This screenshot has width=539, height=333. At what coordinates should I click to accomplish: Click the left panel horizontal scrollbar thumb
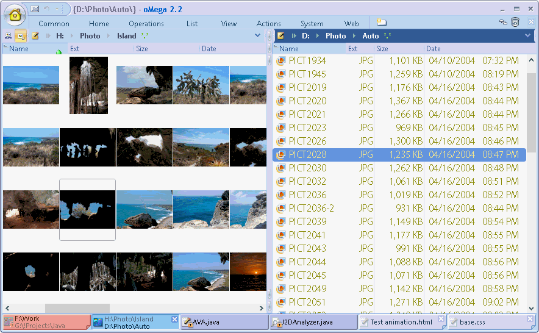click(77, 309)
